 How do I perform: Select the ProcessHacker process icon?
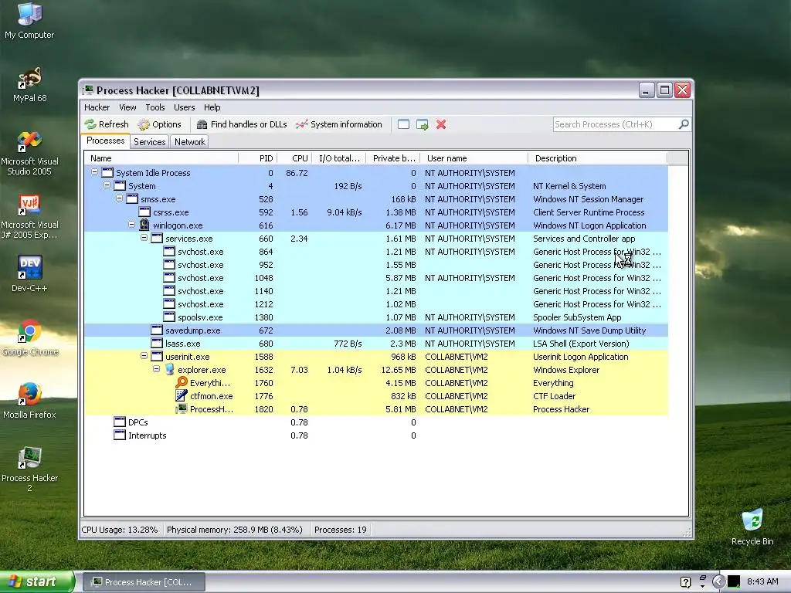(x=182, y=408)
